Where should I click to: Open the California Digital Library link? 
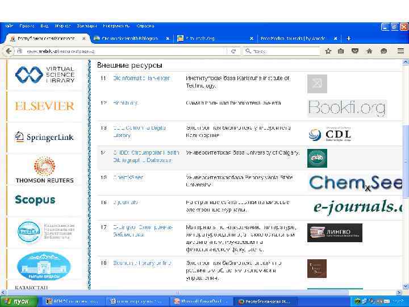(139, 131)
